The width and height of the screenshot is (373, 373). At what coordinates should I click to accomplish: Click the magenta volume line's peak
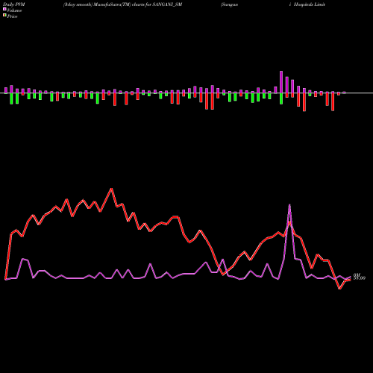tap(289, 204)
